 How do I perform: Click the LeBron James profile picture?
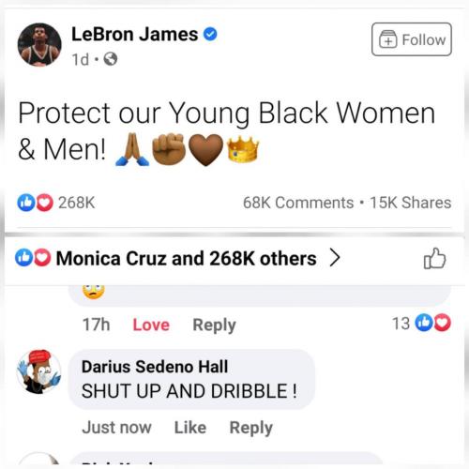[39, 45]
